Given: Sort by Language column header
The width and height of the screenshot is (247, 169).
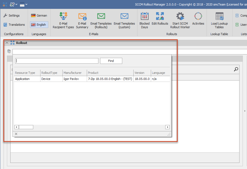Looking at the screenshot, I should click(x=160, y=73).
